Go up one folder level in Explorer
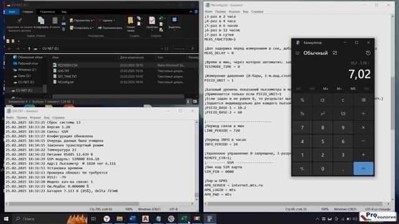 (x=29, y=49)
